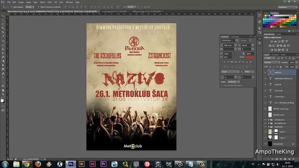Switch to the Paragraph tab
This screenshot has width=299, height=168.
point(235,36)
